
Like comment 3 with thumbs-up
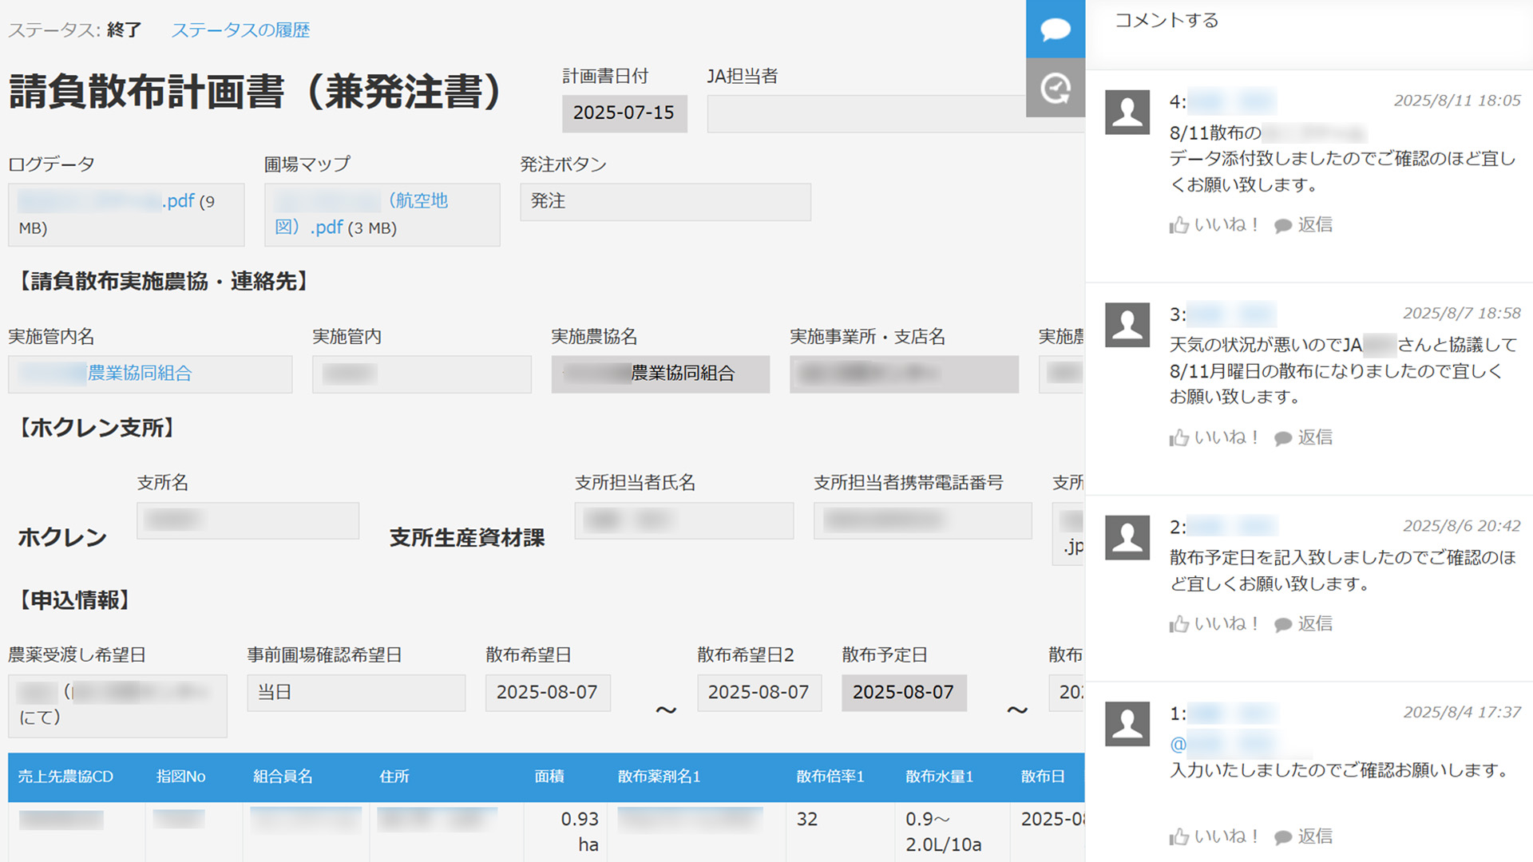click(1213, 437)
